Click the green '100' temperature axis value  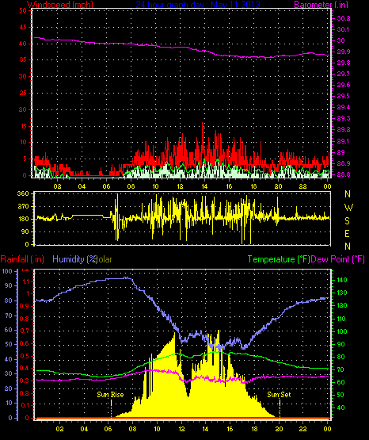[341, 331]
